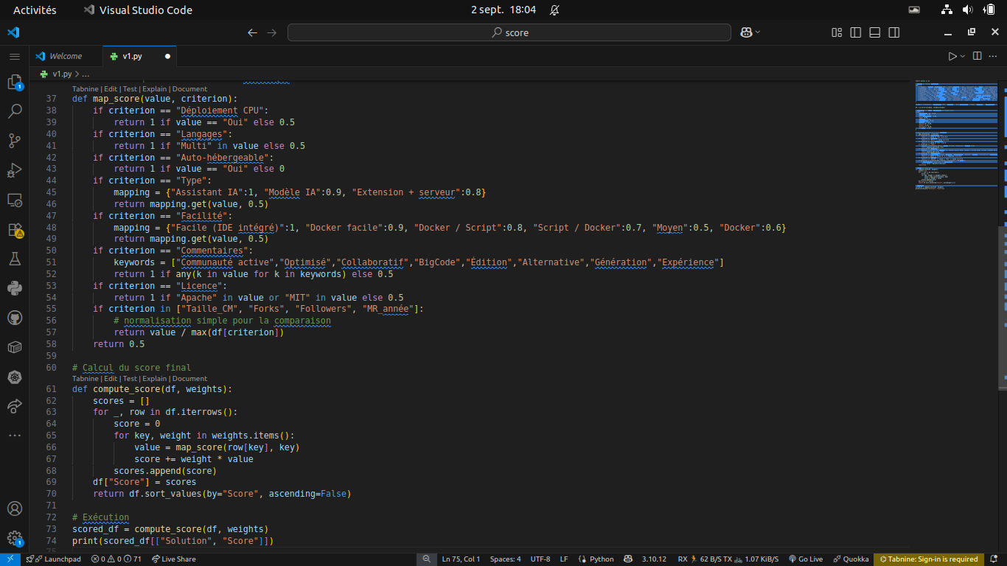This screenshot has height=566, width=1007.
Task: Open the hamburger application menu
Action: pyautogui.click(x=15, y=56)
